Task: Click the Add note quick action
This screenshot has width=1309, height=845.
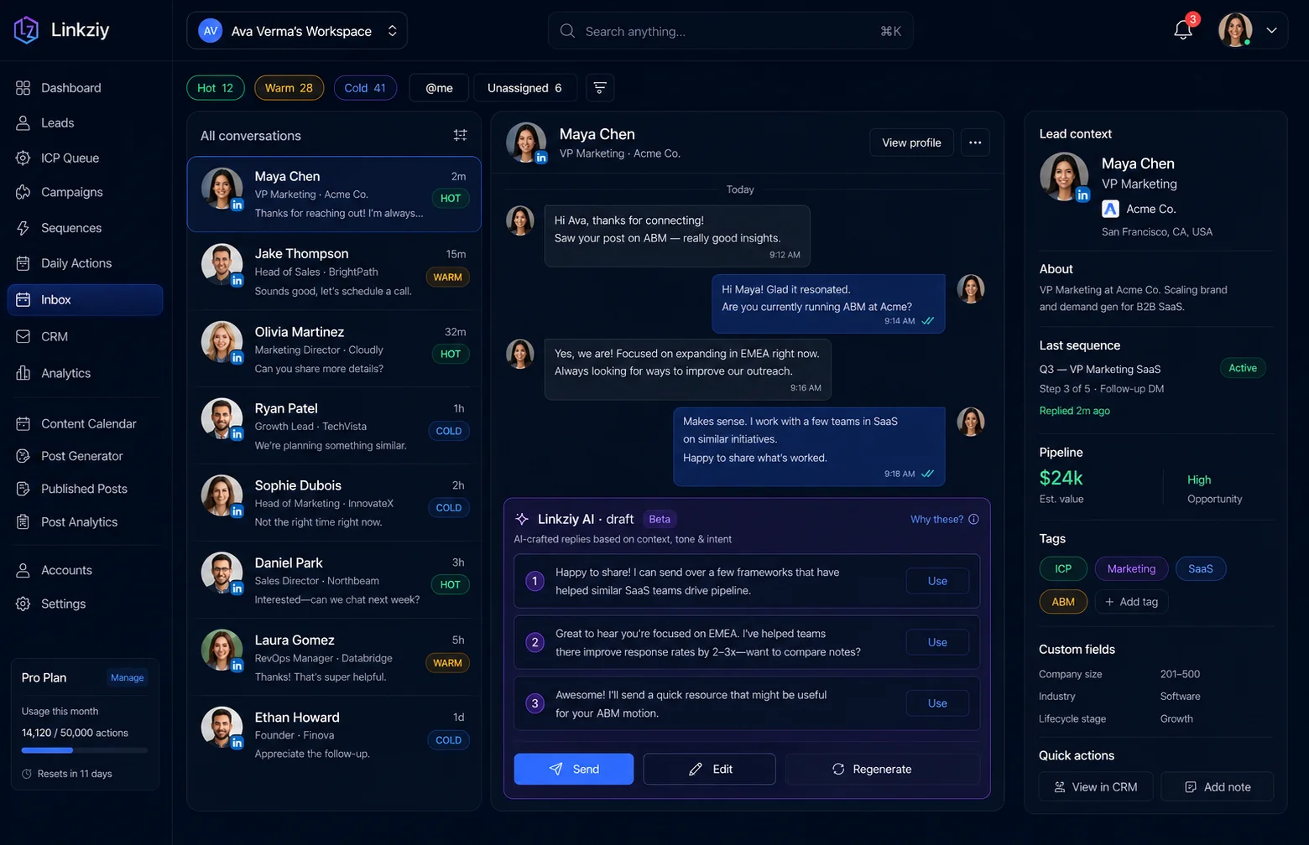Action: click(1217, 787)
